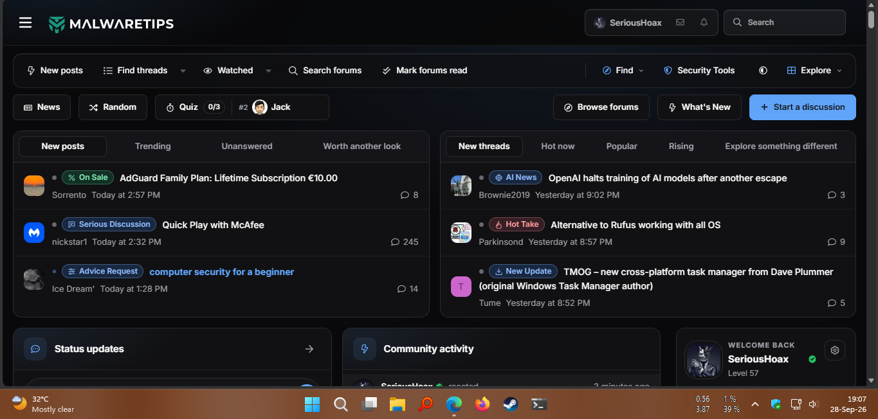Click the Status updates arrow icon
The image size is (878, 419).
309,349
